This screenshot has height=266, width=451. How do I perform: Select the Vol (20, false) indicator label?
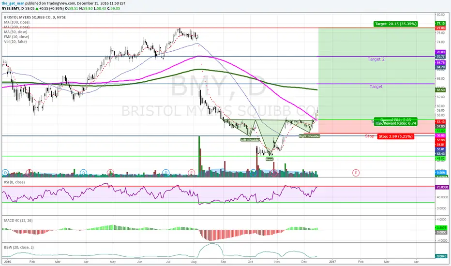point(15,42)
